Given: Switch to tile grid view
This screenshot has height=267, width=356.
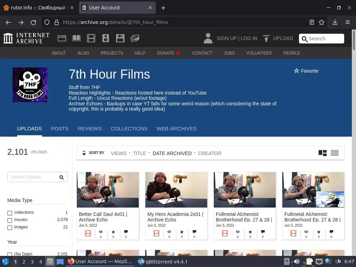Looking at the screenshot, I should click(x=322, y=153).
